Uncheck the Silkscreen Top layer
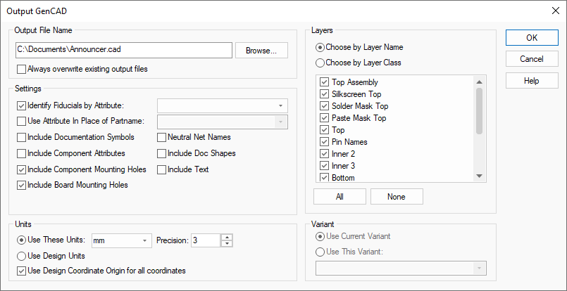 tap(324, 94)
